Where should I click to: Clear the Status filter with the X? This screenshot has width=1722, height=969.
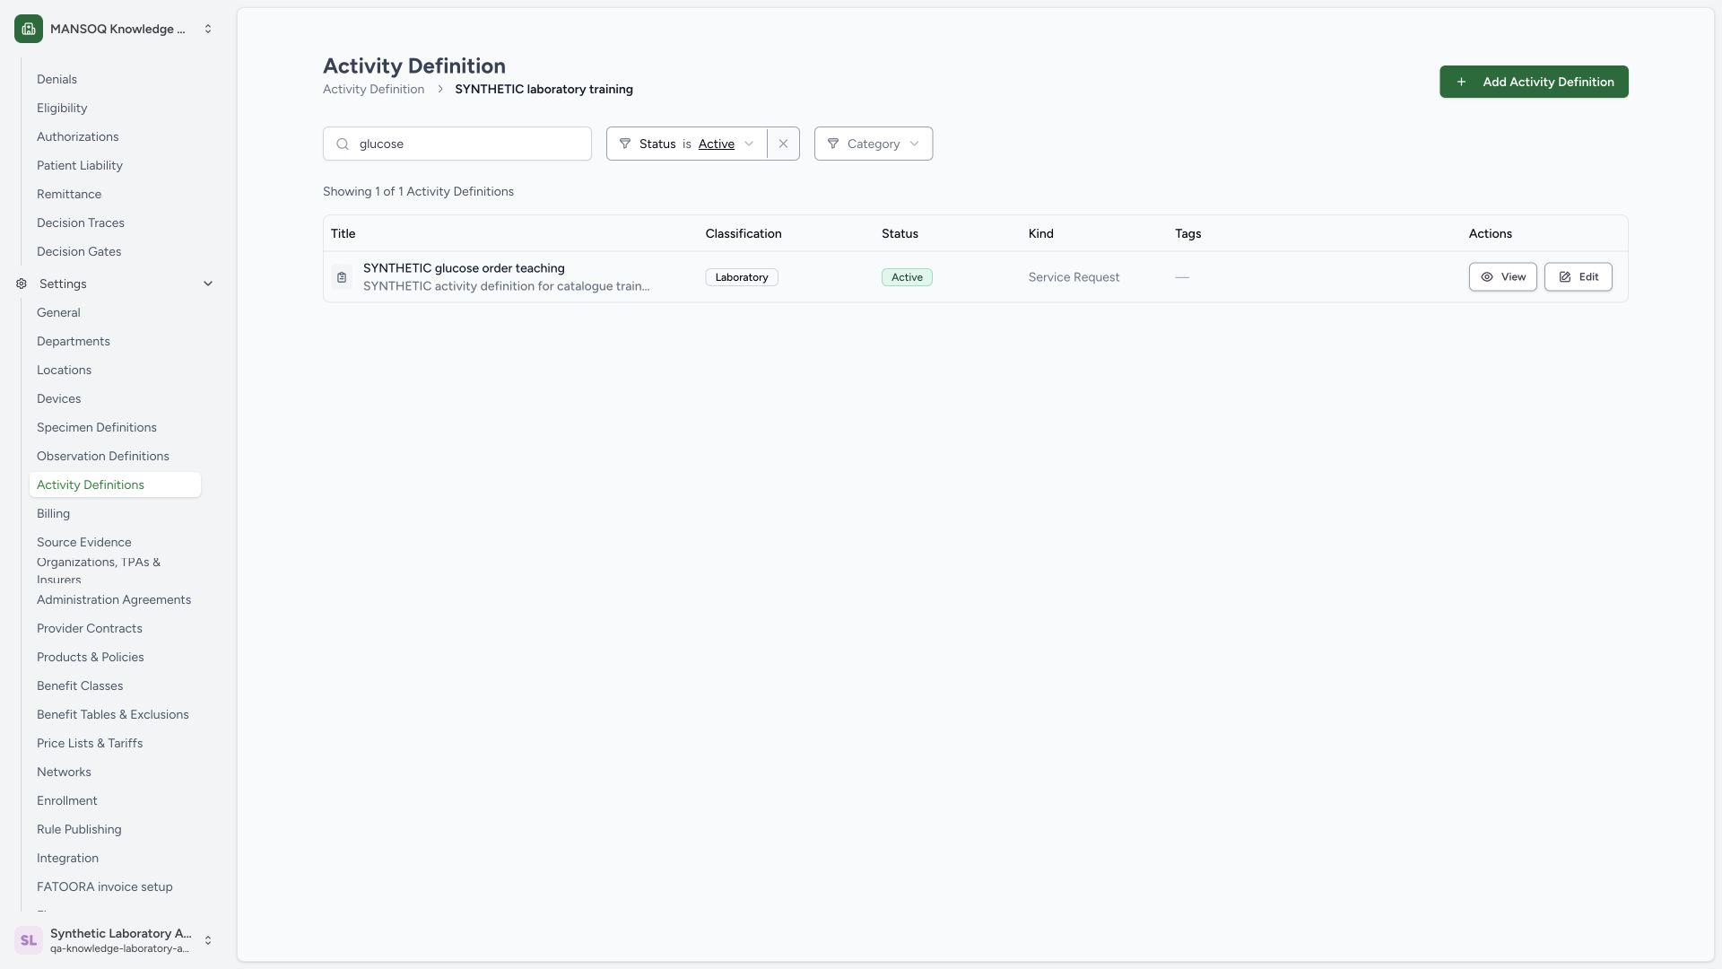coord(783,144)
